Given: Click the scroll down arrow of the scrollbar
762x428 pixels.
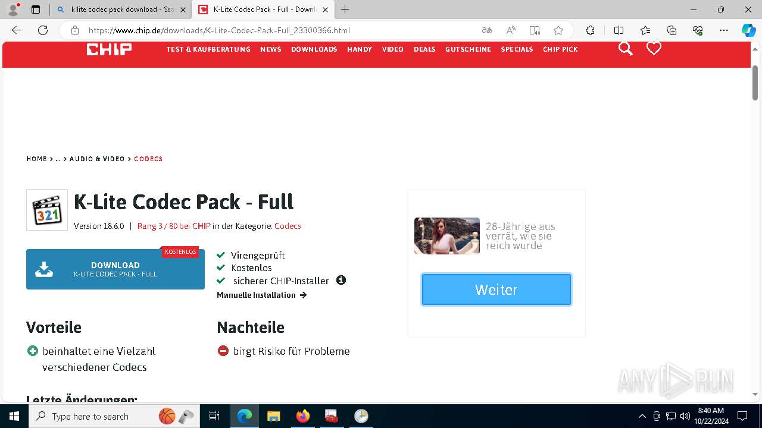Looking at the screenshot, I should pyautogui.click(x=755, y=394).
